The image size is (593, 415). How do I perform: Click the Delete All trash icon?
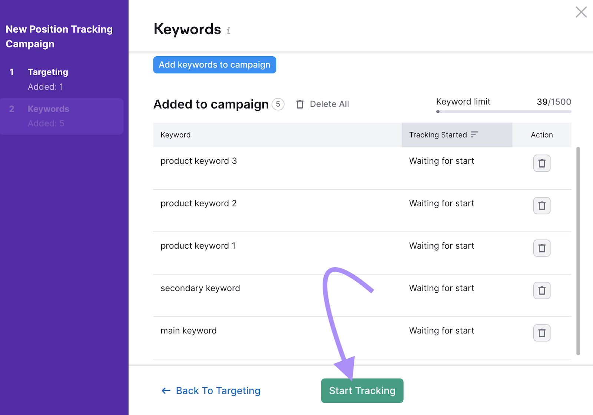click(x=299, y=104)
